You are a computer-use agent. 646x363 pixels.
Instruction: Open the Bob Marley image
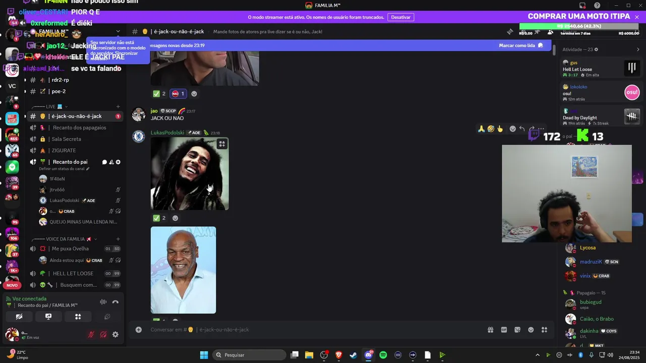tap(190, 174)
